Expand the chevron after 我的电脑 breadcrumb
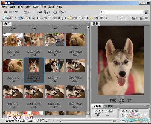 38,18
